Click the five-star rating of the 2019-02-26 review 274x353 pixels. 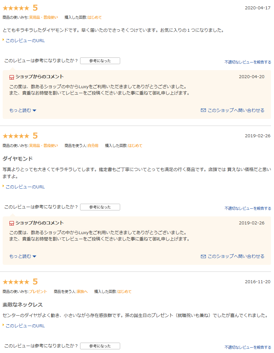pyautogui.click(x=16, y=136)
